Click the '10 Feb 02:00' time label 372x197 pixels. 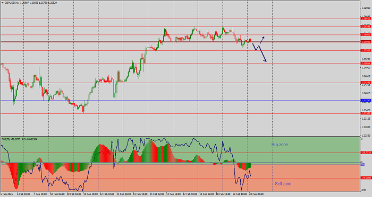point(57,194)
